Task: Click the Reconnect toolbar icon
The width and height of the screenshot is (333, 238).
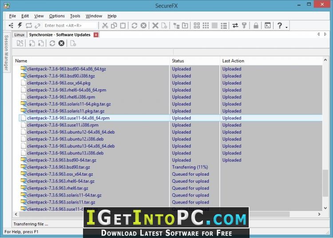Action: pos(29,26)
